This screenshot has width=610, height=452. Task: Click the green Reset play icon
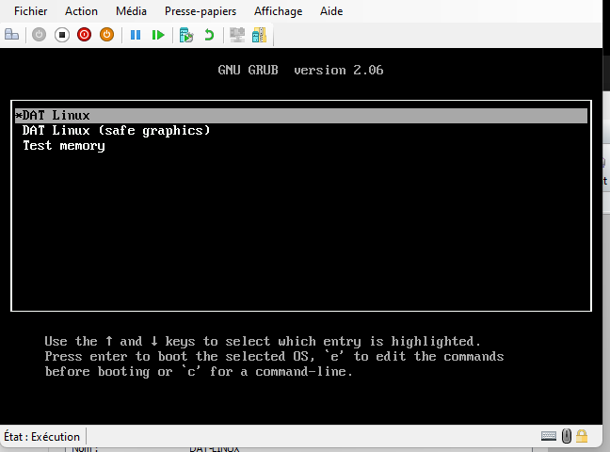point(158,35)
